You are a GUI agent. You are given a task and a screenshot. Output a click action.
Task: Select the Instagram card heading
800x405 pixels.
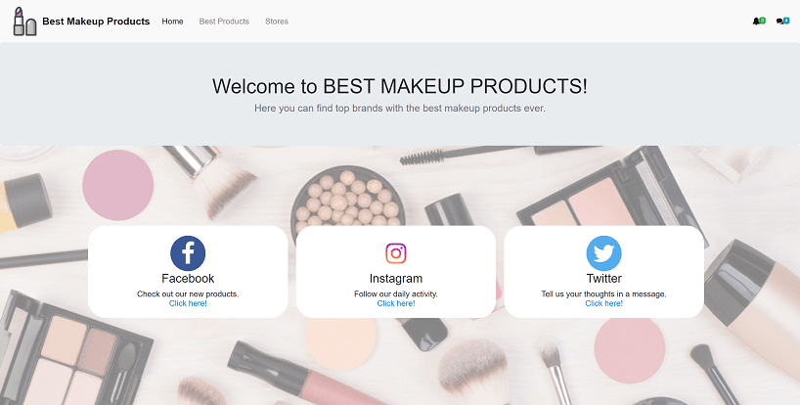[x=396, y=279]
